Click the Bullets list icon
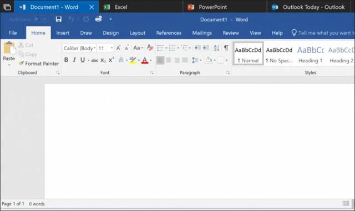The image size is (355, 211). click(160, 48)
